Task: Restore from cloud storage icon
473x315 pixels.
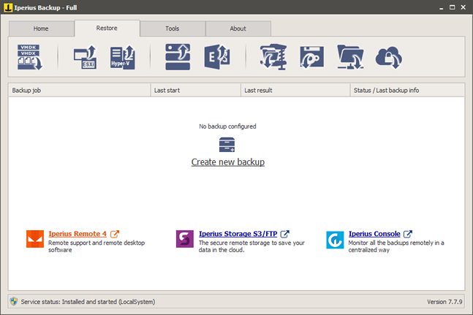Action: click(x=388, y=57)
